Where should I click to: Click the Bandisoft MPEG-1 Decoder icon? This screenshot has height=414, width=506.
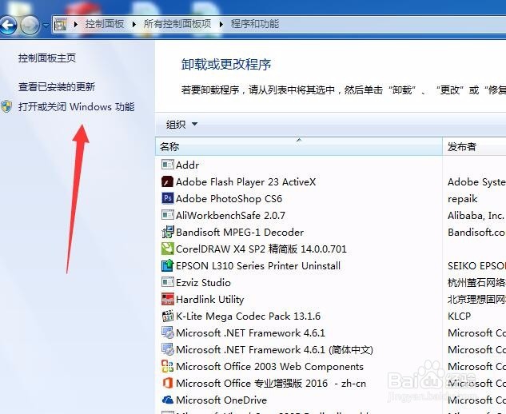pyautogui.click(x=168, y=232)
